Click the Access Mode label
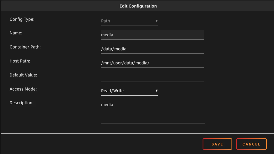This screenshot has height=154, width=274. (23, 89)
